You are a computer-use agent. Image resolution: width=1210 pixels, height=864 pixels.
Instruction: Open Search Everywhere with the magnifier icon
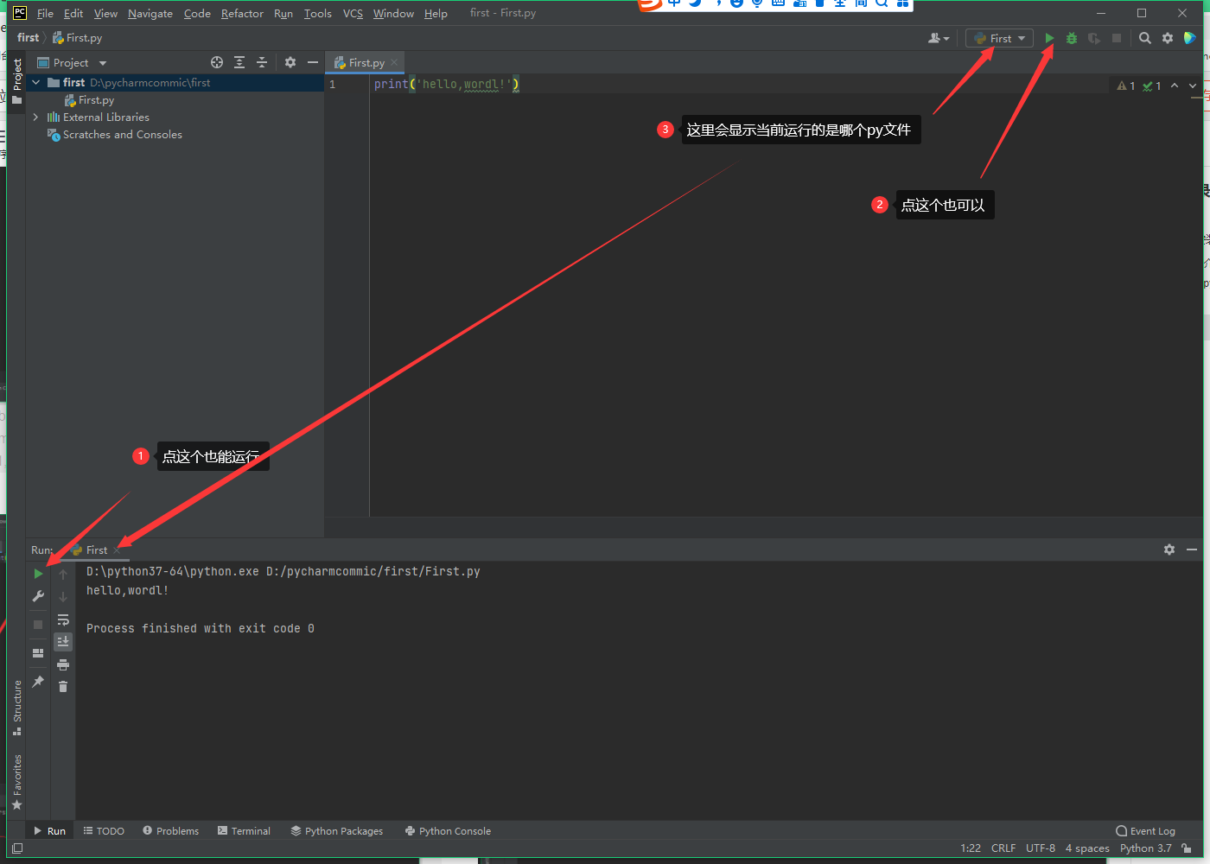coord(1145,38)
